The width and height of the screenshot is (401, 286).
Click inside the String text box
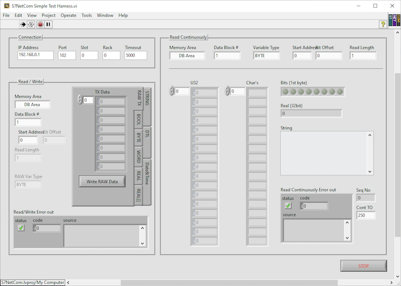coord(324,153)
